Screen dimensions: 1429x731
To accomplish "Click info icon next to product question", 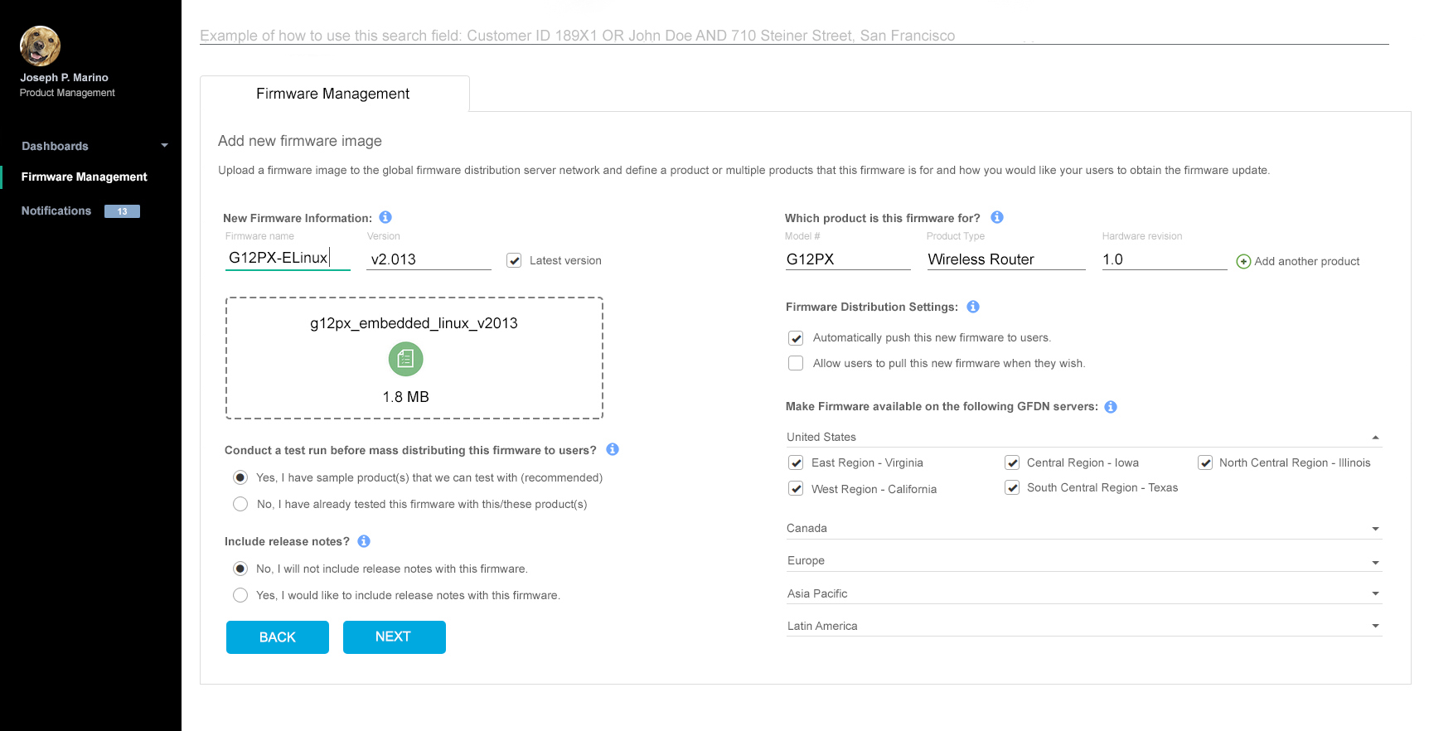I will click(997, 217).
